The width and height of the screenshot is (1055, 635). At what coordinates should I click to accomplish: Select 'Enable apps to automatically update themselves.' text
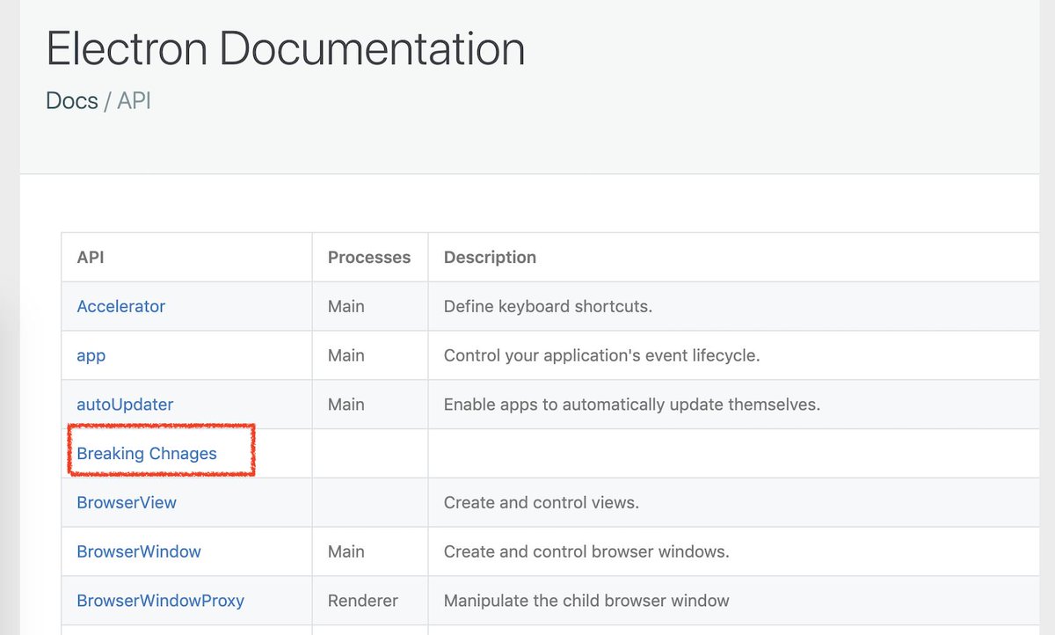[632, 405]
